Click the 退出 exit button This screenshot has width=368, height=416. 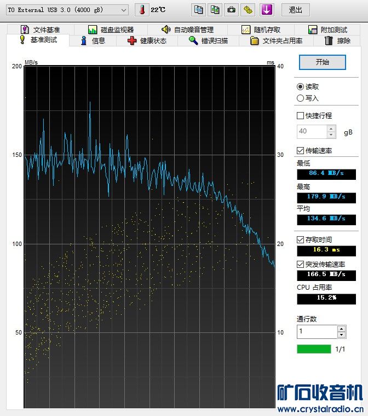[296, 10]
